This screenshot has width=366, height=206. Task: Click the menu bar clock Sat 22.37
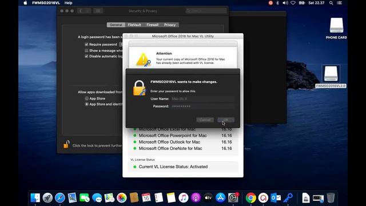tap(316, 3)
